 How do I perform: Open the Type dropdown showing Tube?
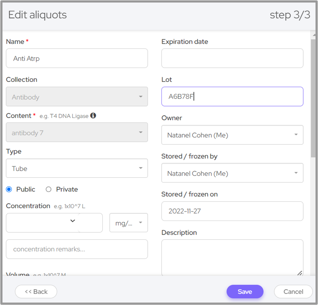pyautogui.click(x=77, y=169)
